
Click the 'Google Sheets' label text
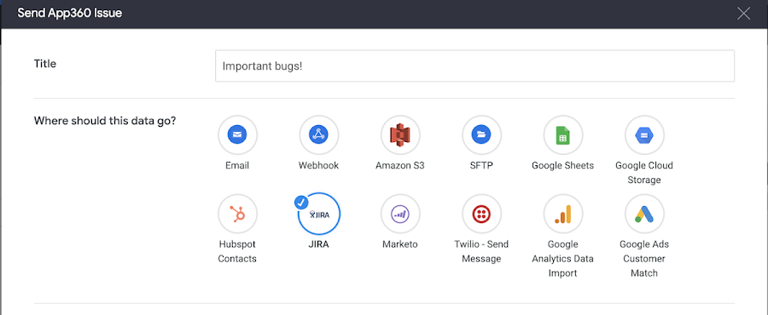(x=563, y=165)
